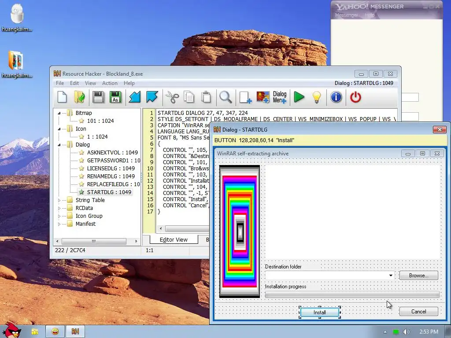This screenshot has width=451, height=338.
Task: Click the Angry Birds start button
Action: 11,331
